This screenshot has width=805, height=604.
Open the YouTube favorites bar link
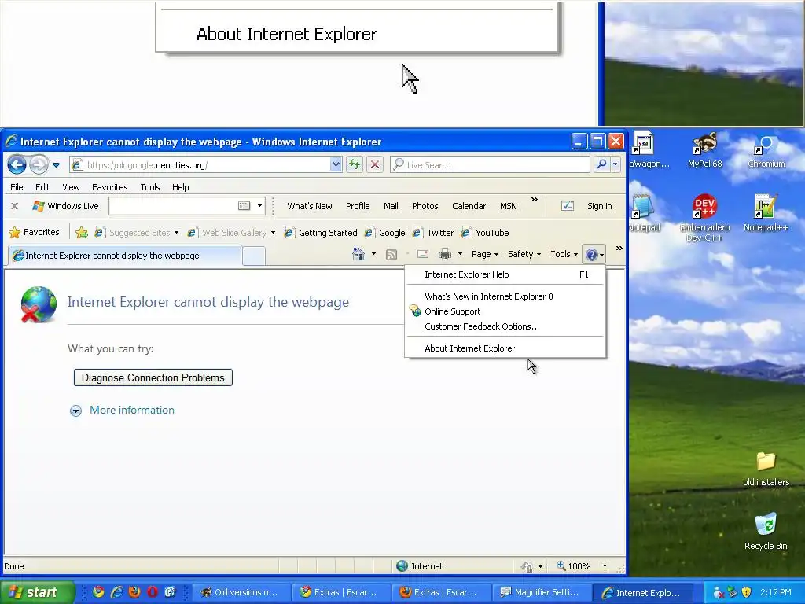485,233
